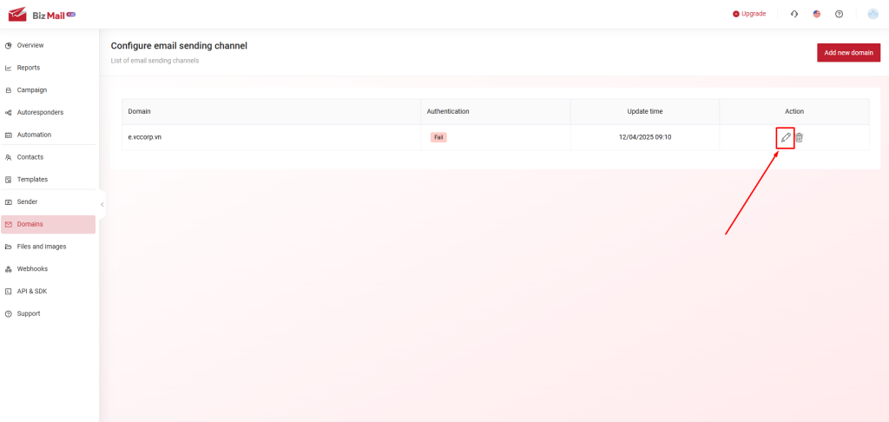Click the headset support icon in header
This screenshot has width=889, height=422.
[794, 14]
